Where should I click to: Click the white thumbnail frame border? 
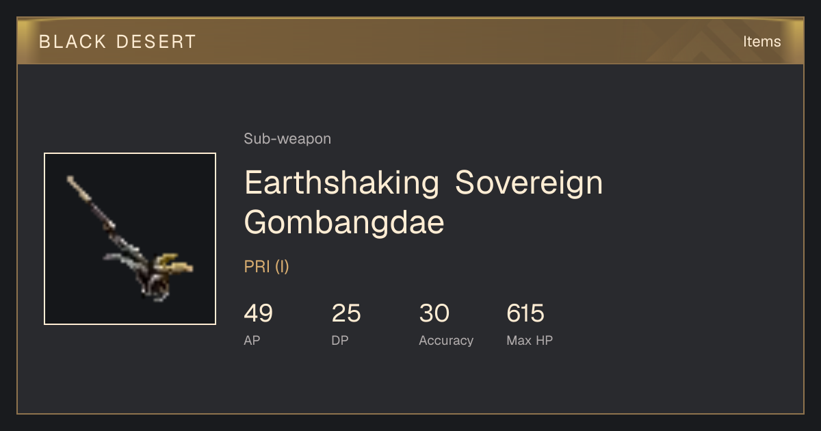coord(130,153)
